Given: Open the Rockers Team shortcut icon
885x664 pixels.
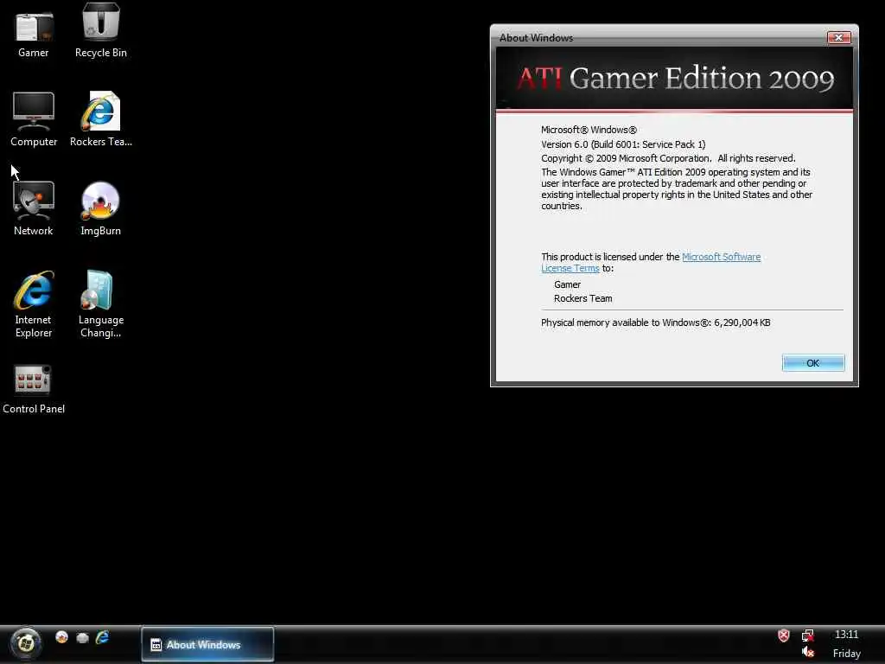Looking at the screenshot, I should (101, 118).
